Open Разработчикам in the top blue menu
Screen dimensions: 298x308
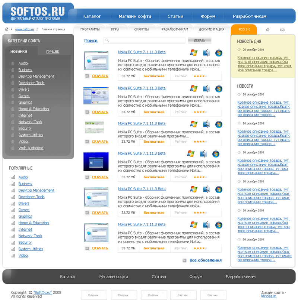pos(250,16)
